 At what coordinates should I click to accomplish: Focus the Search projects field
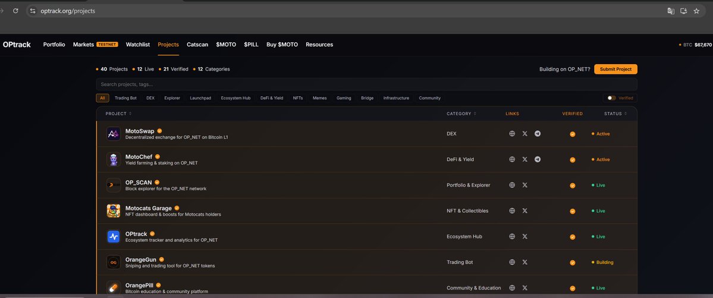tap(366, 84)
